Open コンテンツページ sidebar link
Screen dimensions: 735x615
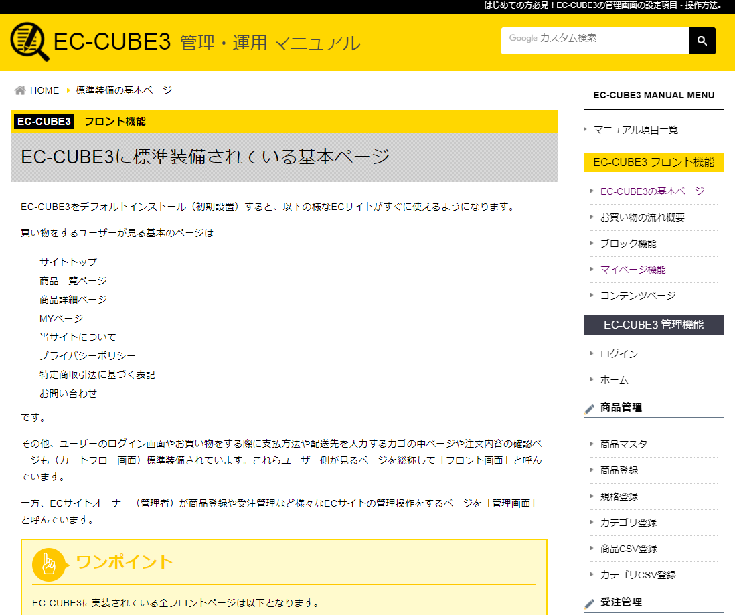point(637,296)
